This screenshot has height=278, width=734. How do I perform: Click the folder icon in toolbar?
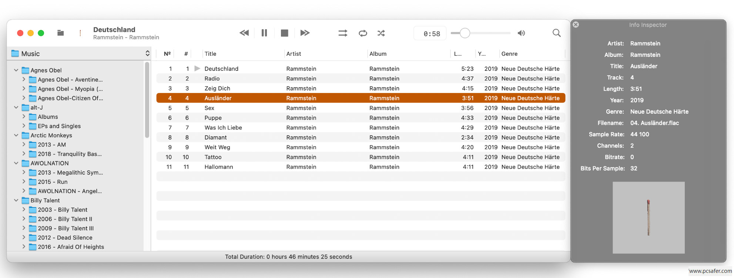61,33
